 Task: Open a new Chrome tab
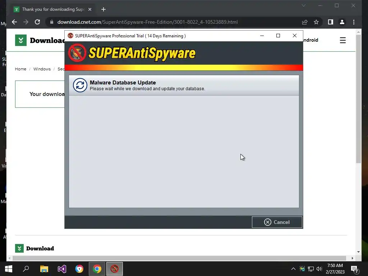click(103, 9)
